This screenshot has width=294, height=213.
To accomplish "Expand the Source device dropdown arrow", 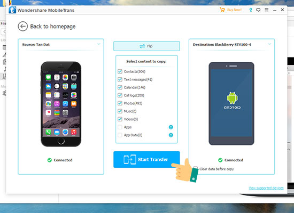I will (x=99, y=44).
